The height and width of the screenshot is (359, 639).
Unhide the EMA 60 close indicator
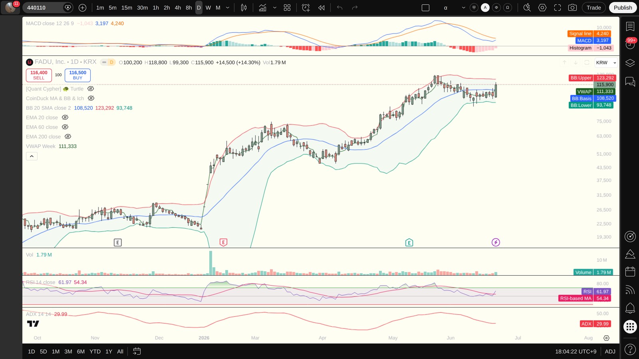click(65, 127)
